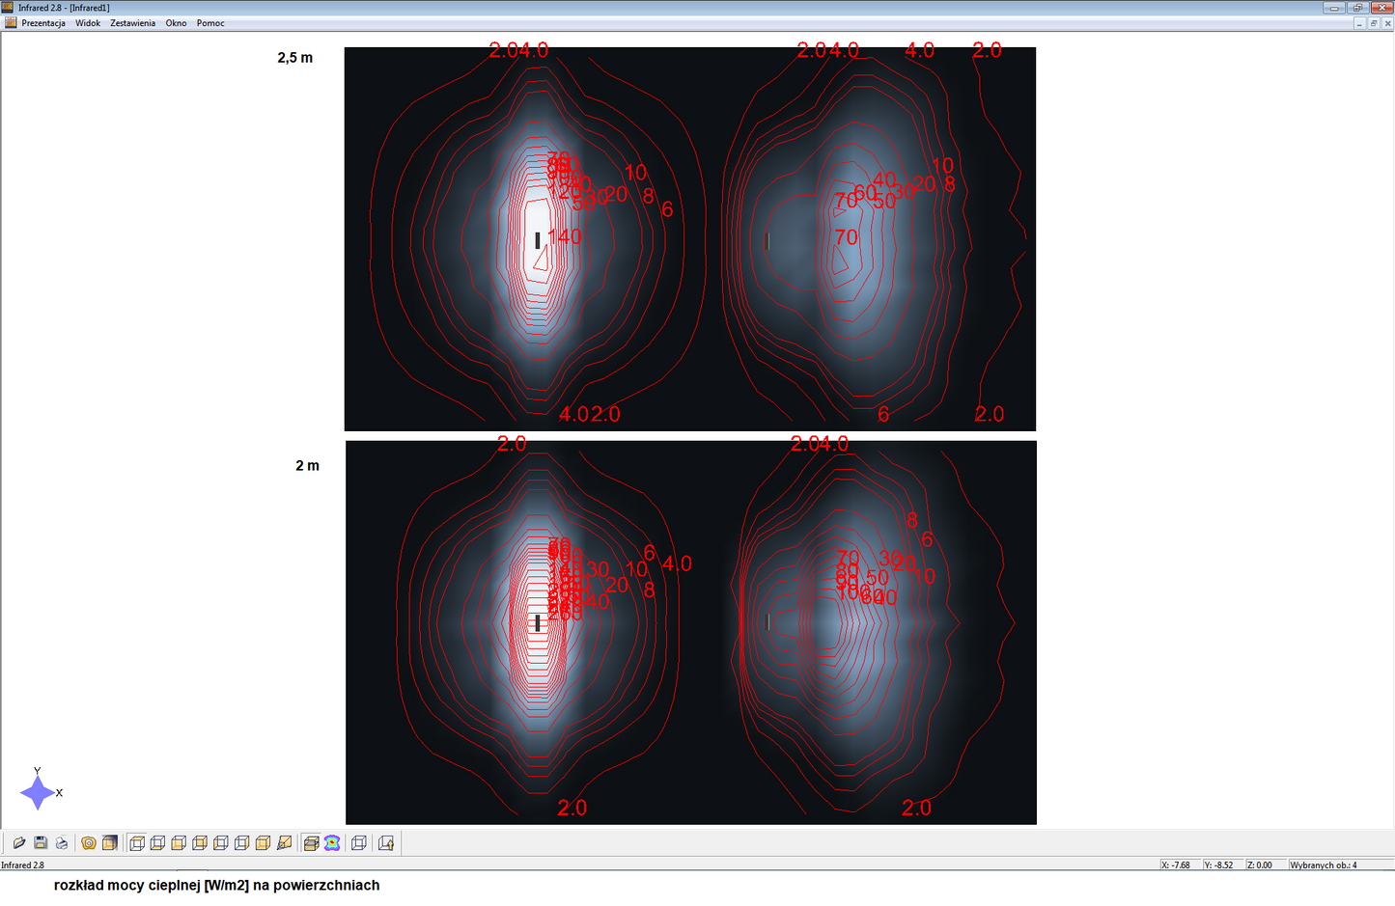Click the document icon left of Prezentacja
Screen dimensions: 1395x906
click(x=11, y=23)
